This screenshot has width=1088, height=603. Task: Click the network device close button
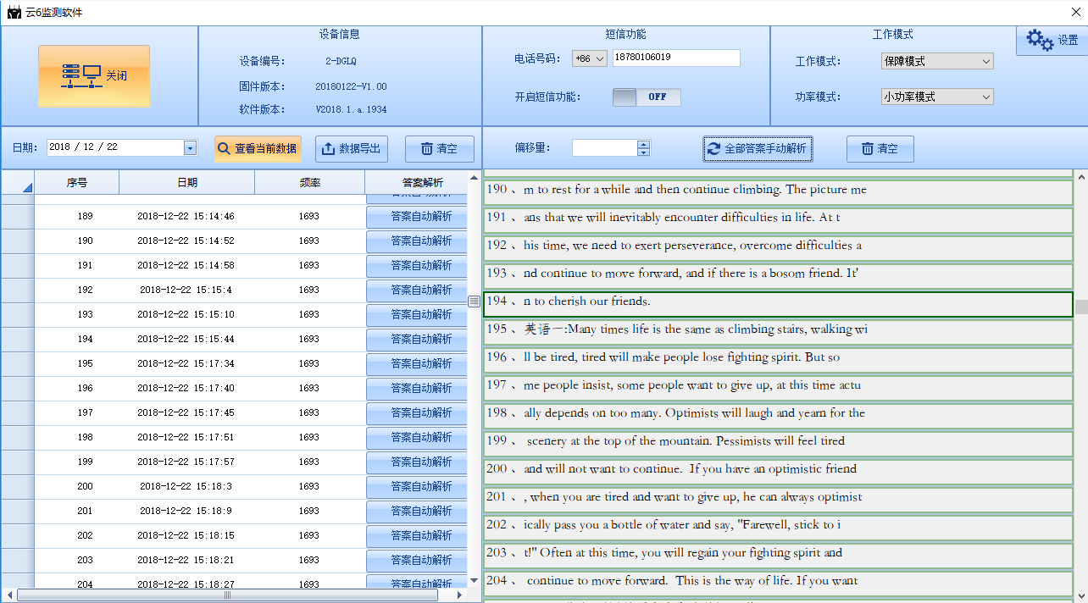click(94, 76)
